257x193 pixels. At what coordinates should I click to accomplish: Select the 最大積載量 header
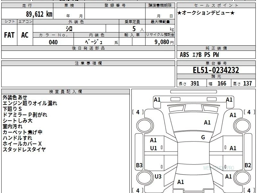160,22
